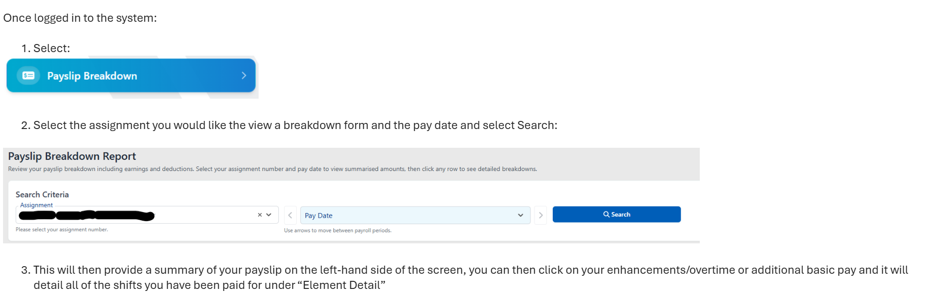Image resolution: width=930 pixels, height=295 pixels.
Task: Click "Please select your assignment number" hint
Action: tap(62, 230)
